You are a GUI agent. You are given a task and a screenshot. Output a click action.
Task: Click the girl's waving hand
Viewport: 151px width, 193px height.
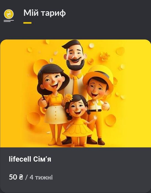click(95, 117)
